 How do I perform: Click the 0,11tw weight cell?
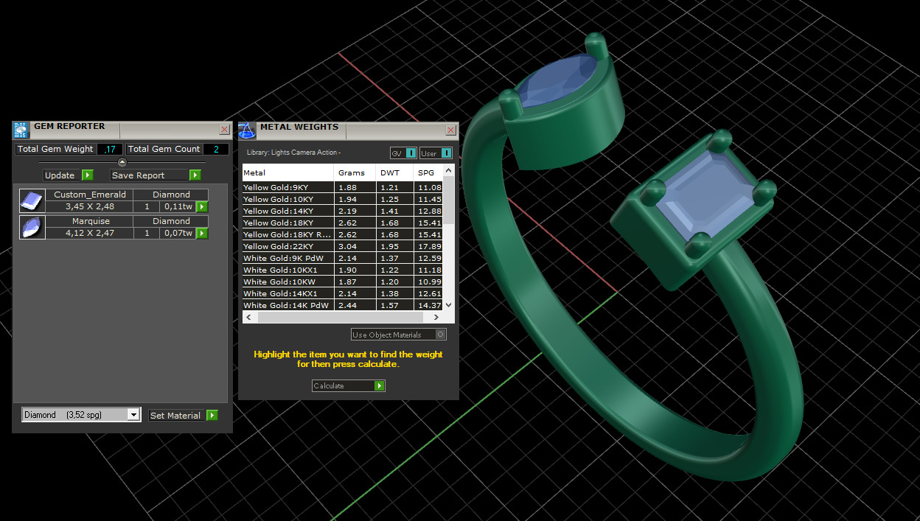click(x=178, y=207)
